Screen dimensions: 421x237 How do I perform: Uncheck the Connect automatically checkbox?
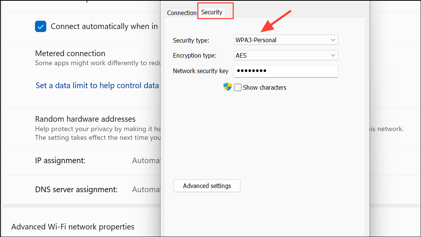tap(41, 26)
